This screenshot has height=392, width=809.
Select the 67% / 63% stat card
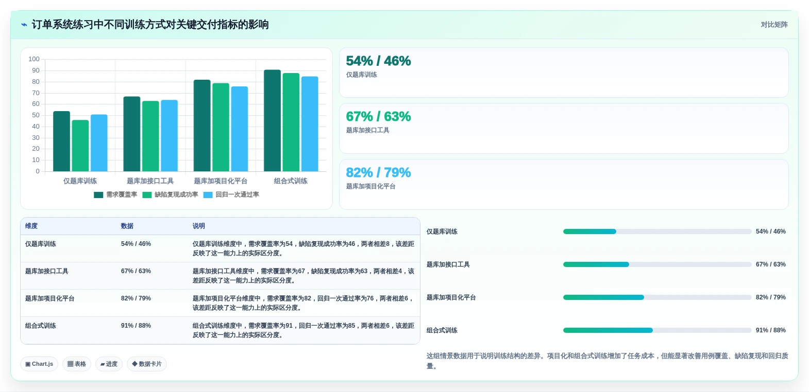[x=564, y=128]
